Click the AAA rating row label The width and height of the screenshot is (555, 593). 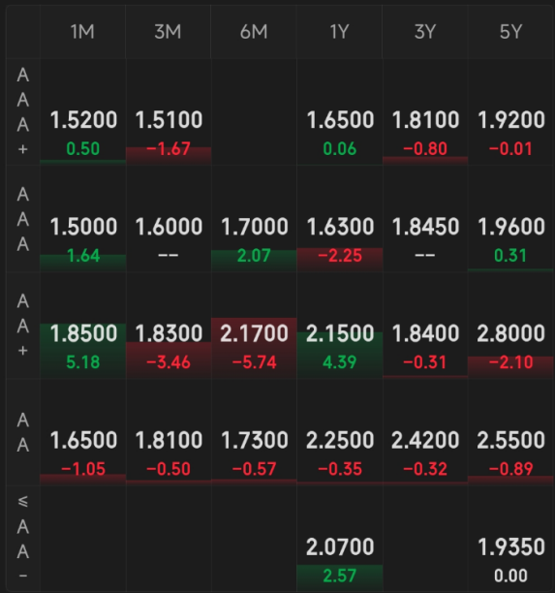[23, 219]
